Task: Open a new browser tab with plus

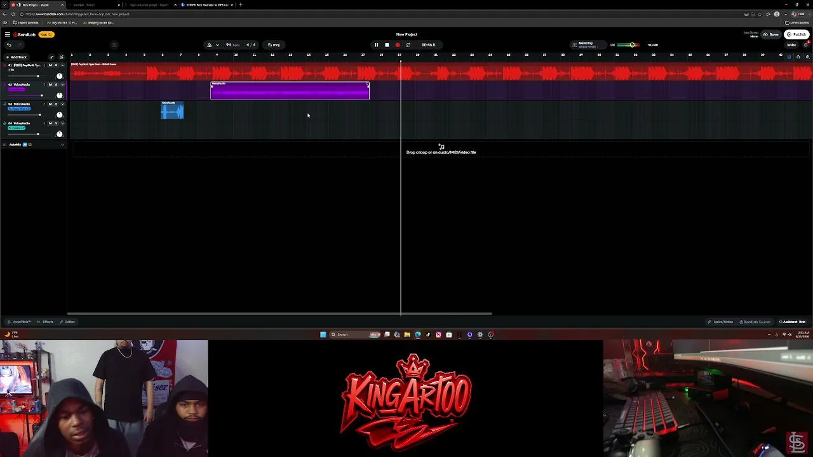Action: 240,4
